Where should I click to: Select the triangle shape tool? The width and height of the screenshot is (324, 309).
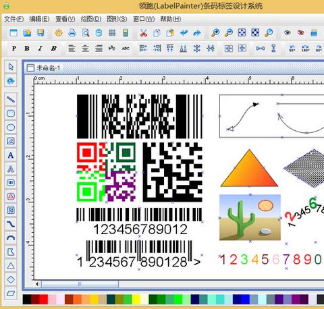point(11,266)
